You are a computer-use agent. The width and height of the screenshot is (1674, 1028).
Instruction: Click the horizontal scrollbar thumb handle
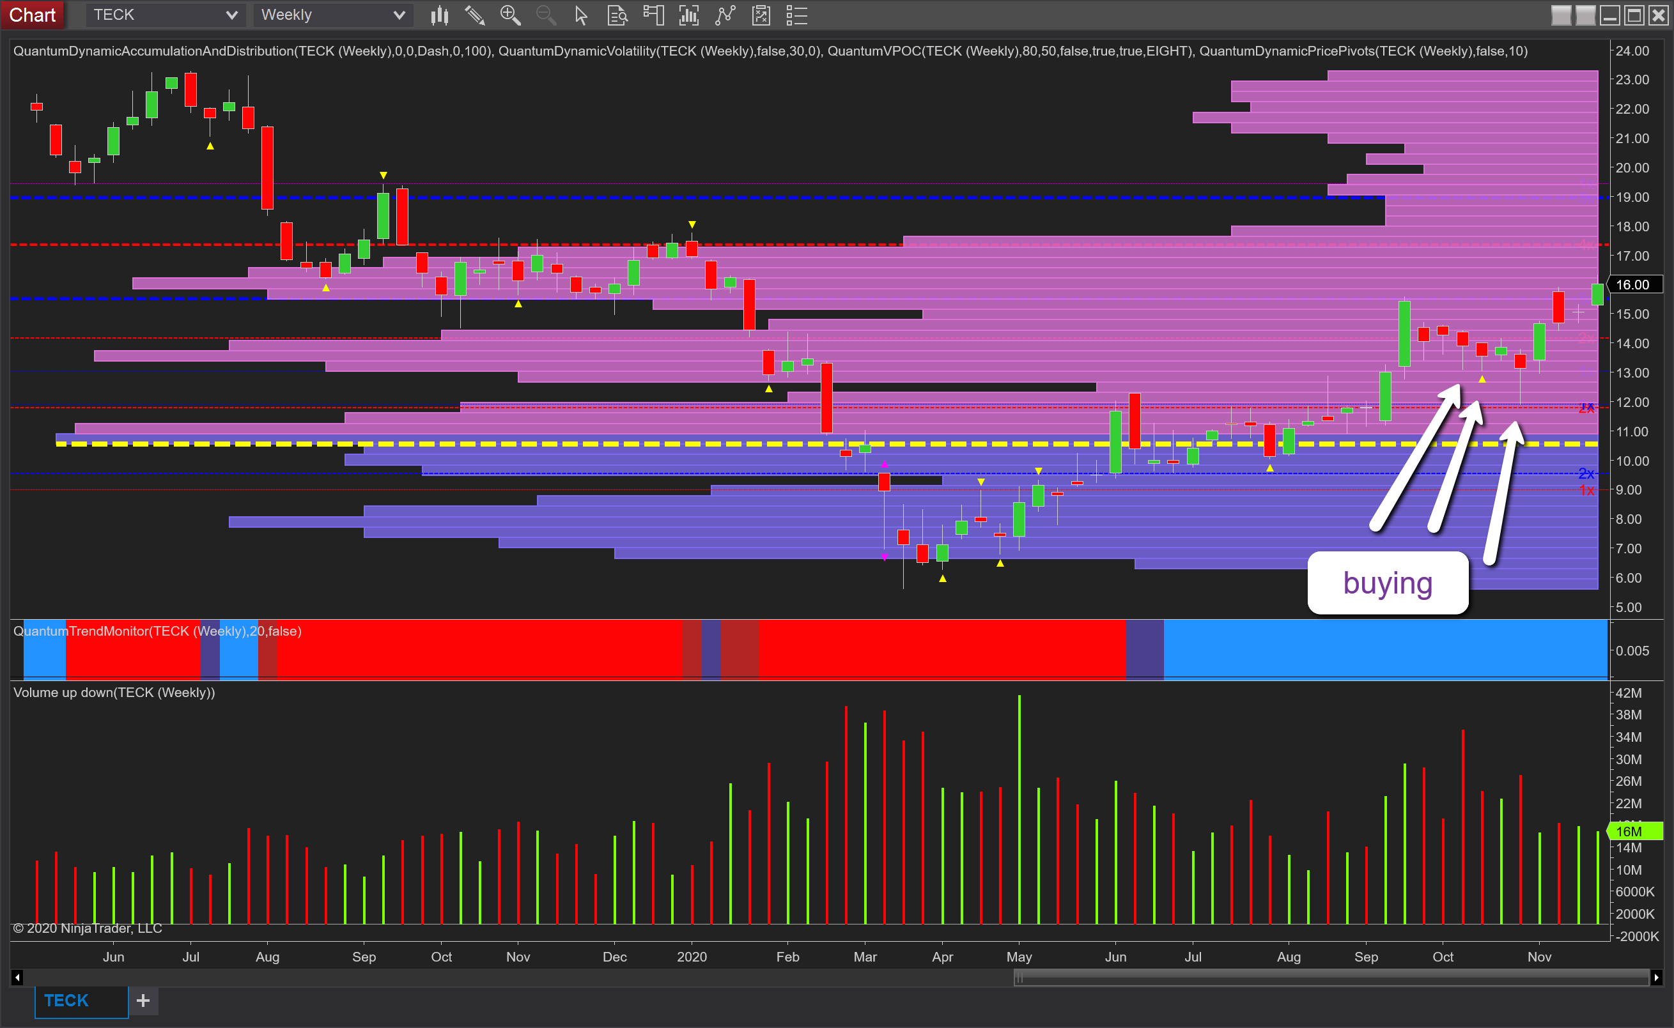[1332, 978]
